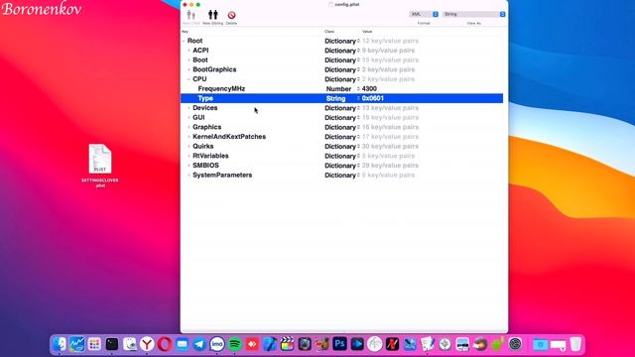This screenshot has height=357, width=635.
Task: Select the SMBIOS key label
Action: click(205, 166)
